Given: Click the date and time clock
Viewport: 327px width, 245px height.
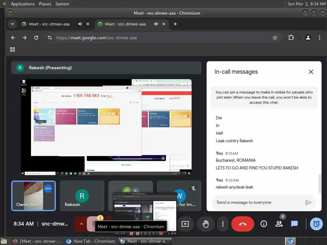Looking at the screenshot, I should click(x=307, y=4).
